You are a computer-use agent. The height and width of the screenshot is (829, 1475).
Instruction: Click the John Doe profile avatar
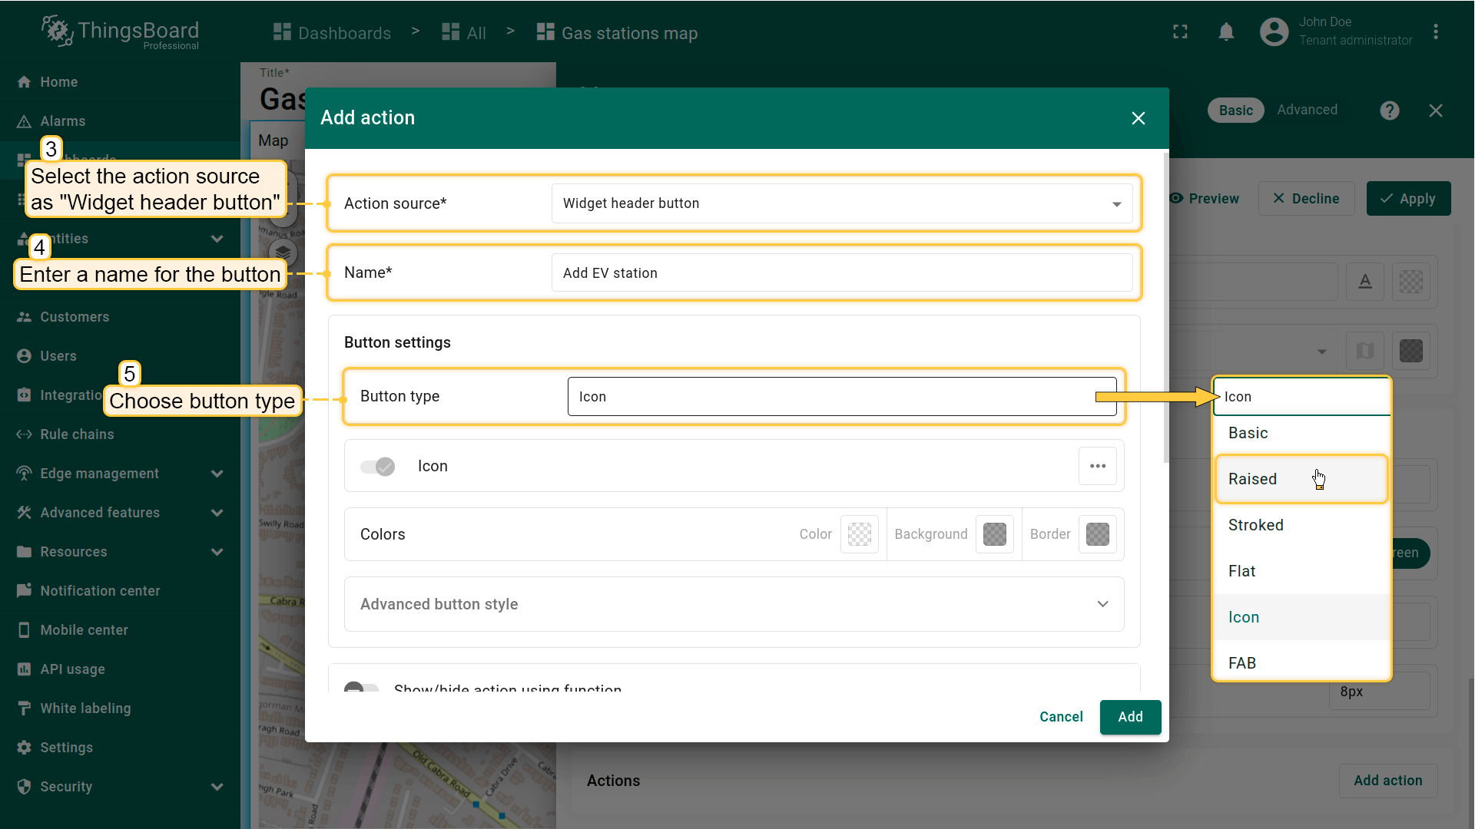coord(1274,32)
